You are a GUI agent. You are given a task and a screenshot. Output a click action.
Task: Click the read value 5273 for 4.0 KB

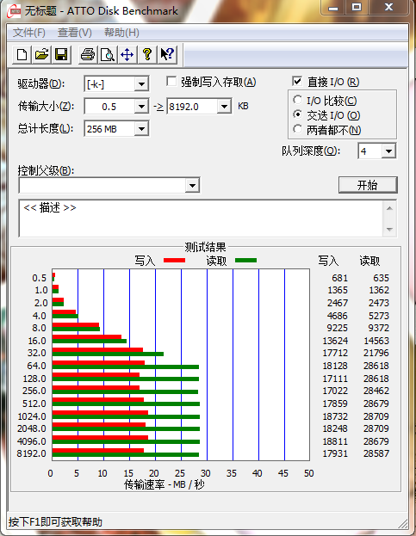coord(379,316)
